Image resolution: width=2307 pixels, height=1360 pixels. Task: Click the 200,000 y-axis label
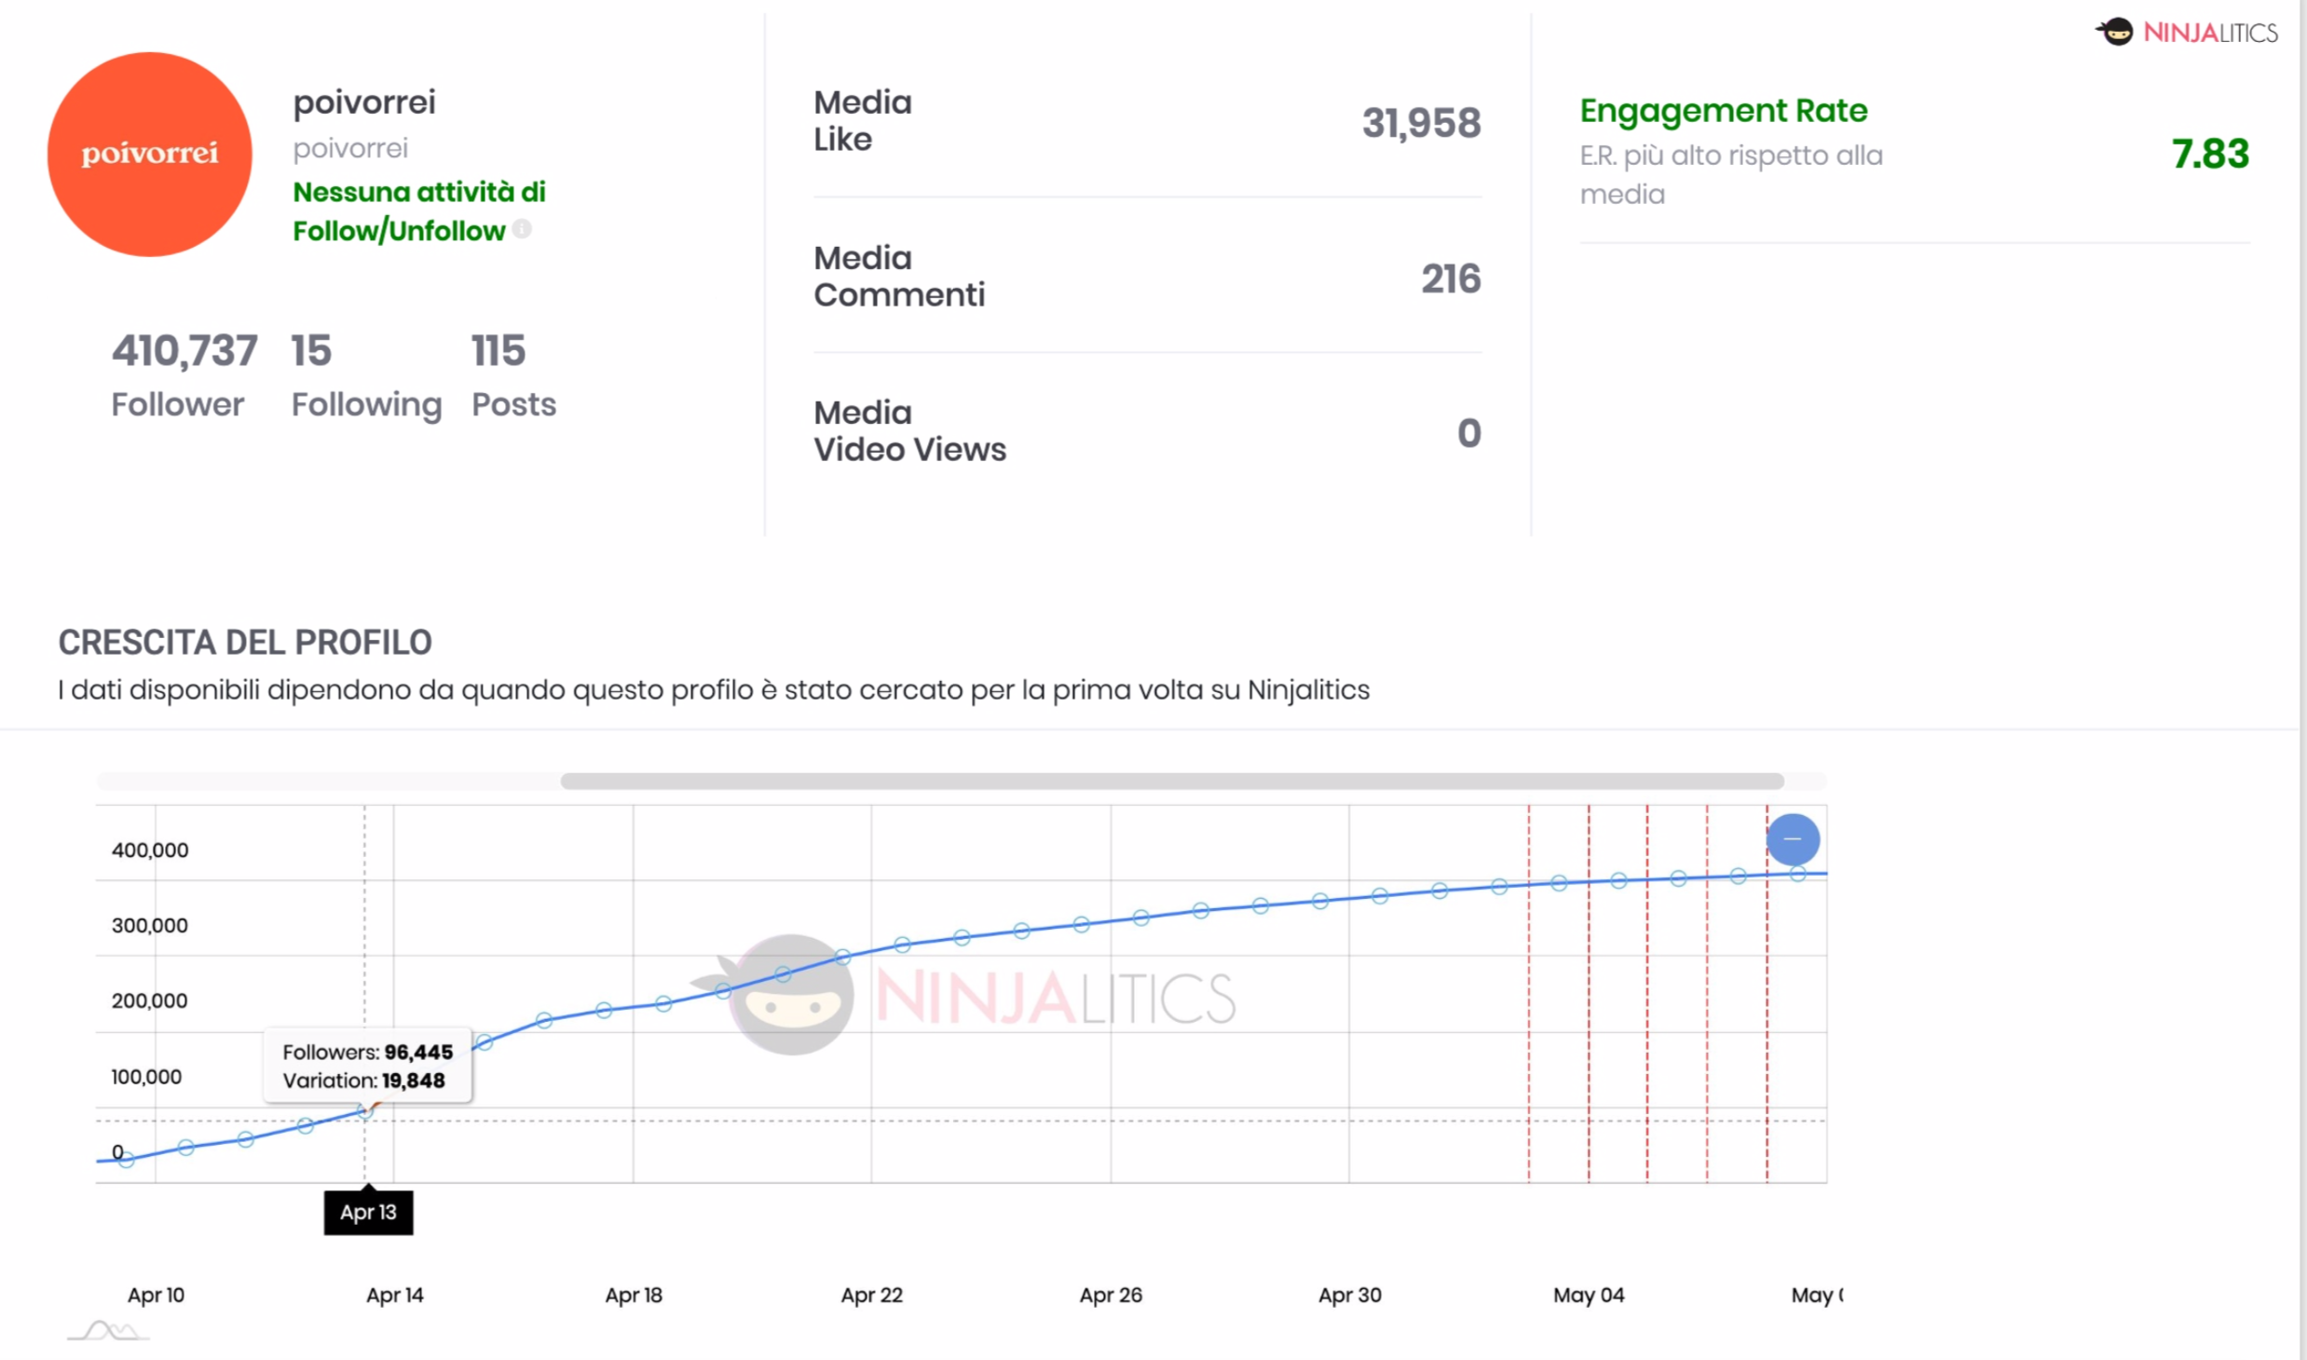click(x=150, y=1000)
